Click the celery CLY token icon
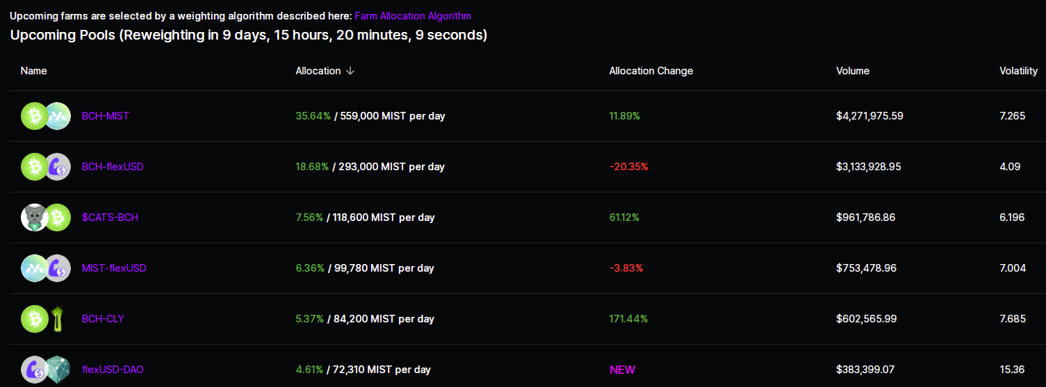 click(x=58, y=319)
